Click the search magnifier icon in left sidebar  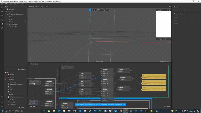tap(2, 28)
